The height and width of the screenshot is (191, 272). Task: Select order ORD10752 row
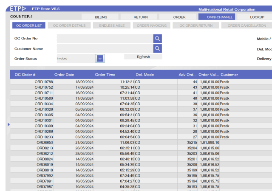coord(141,87)
